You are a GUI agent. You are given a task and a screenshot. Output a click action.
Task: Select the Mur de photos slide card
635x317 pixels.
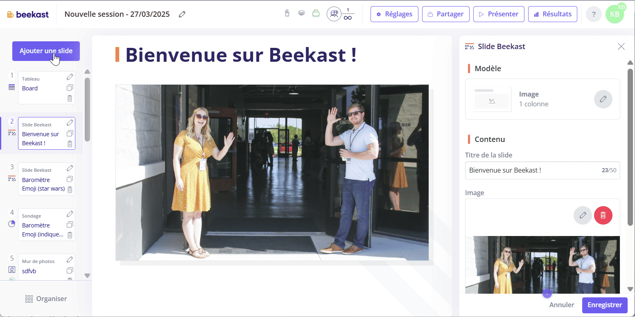point(47,268)
